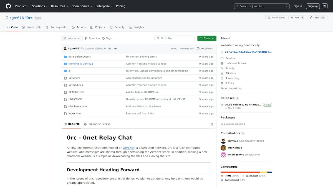Expand the Product menu
The image size is (333, 187).
point(22,6)
